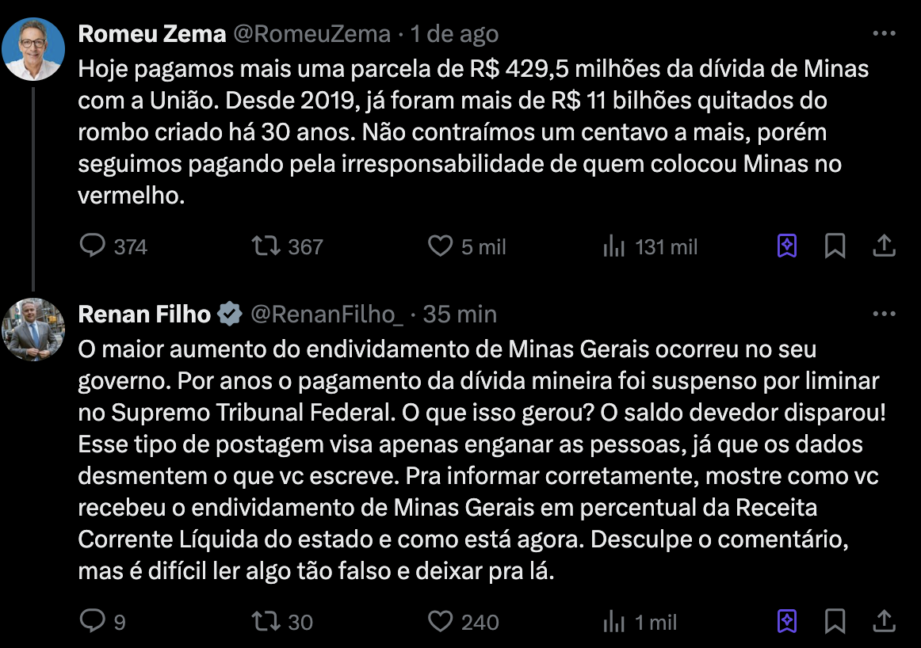Open the @RenanFilho_ handle link

(327, 314)
